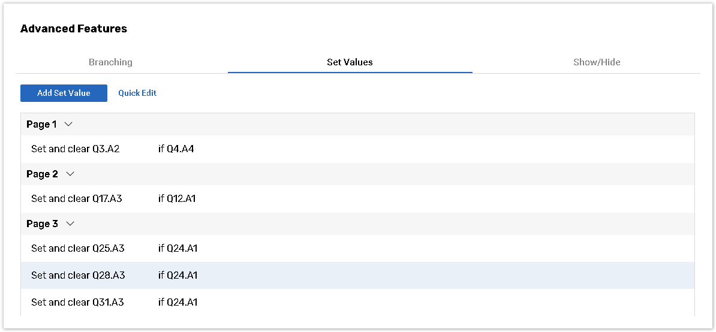The image size is (716, 332).
Task: Open the Set and clear Q25.A3 rule
Action: (x=78, y=249)
